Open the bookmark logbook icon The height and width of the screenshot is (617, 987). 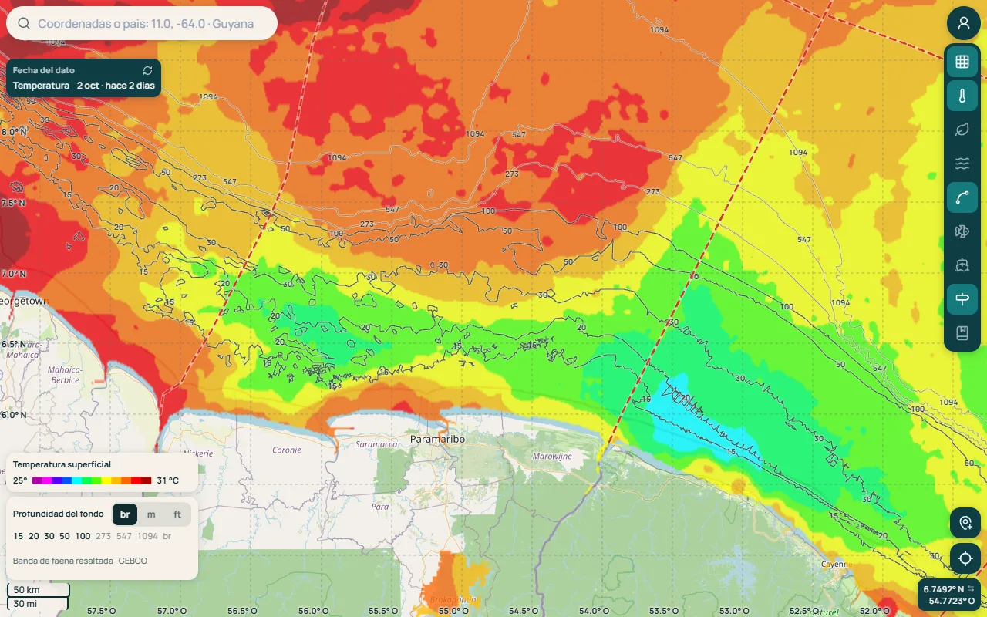pos(962,333)
